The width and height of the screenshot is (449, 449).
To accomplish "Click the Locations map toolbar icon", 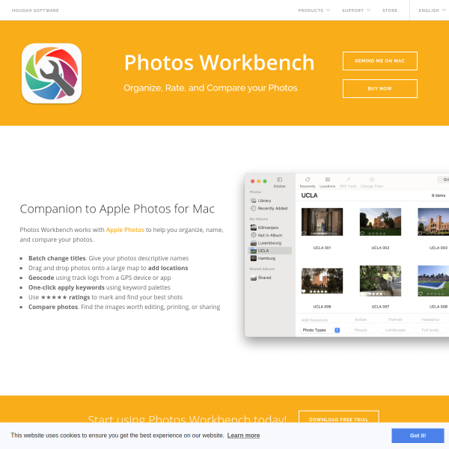I will (x=327, y=180).
